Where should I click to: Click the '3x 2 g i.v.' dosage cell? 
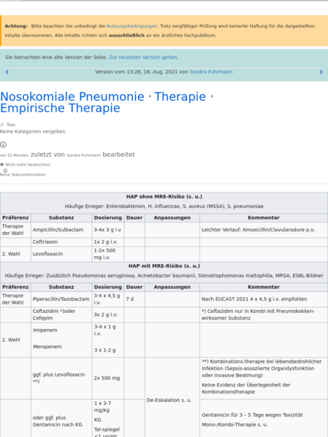108,315
